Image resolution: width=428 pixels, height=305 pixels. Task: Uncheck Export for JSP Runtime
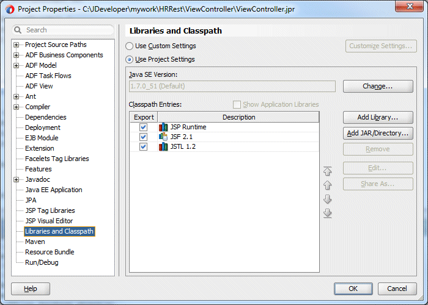pyautogui.click(x=143, y=127)
